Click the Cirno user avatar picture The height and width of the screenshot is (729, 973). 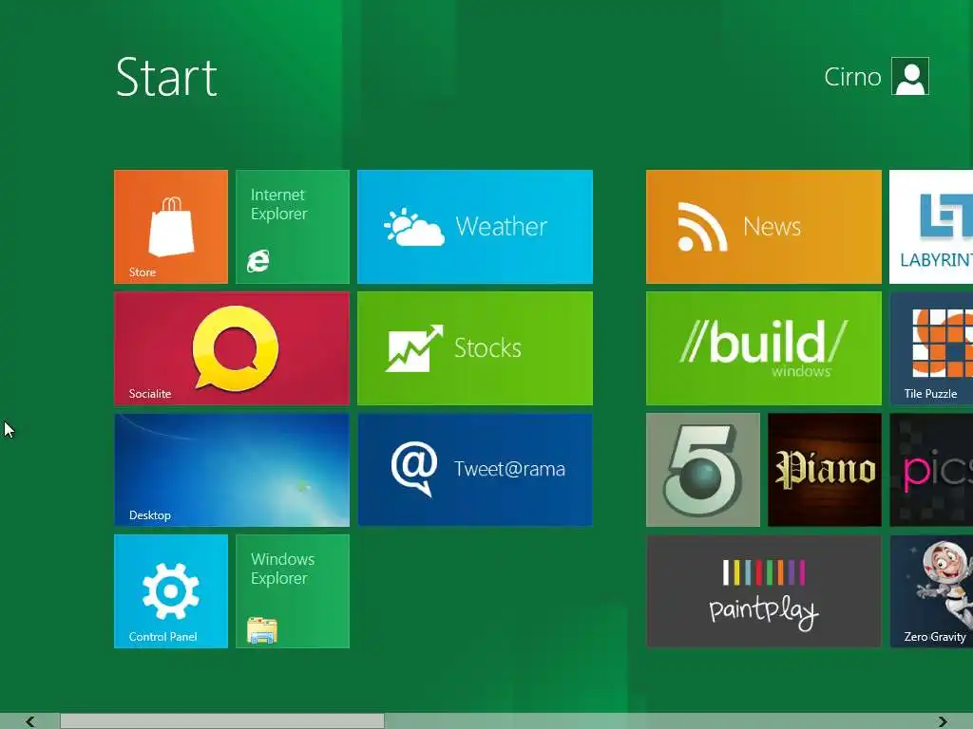[909, 76]
